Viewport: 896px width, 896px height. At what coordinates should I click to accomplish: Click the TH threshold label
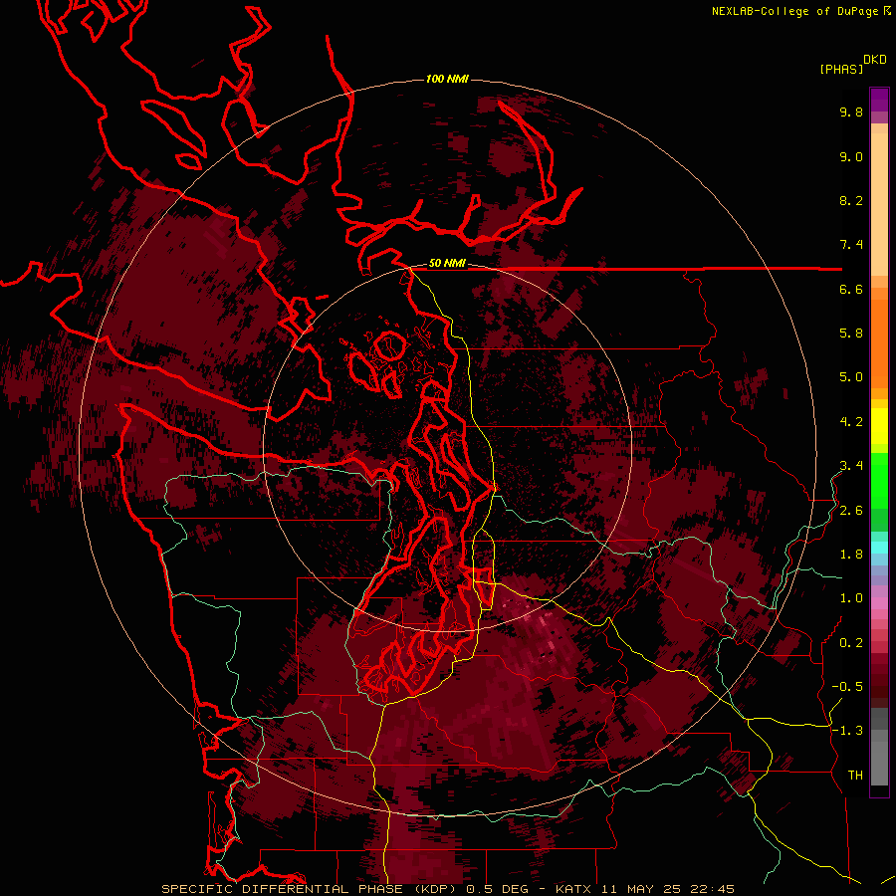click(855, 776)
